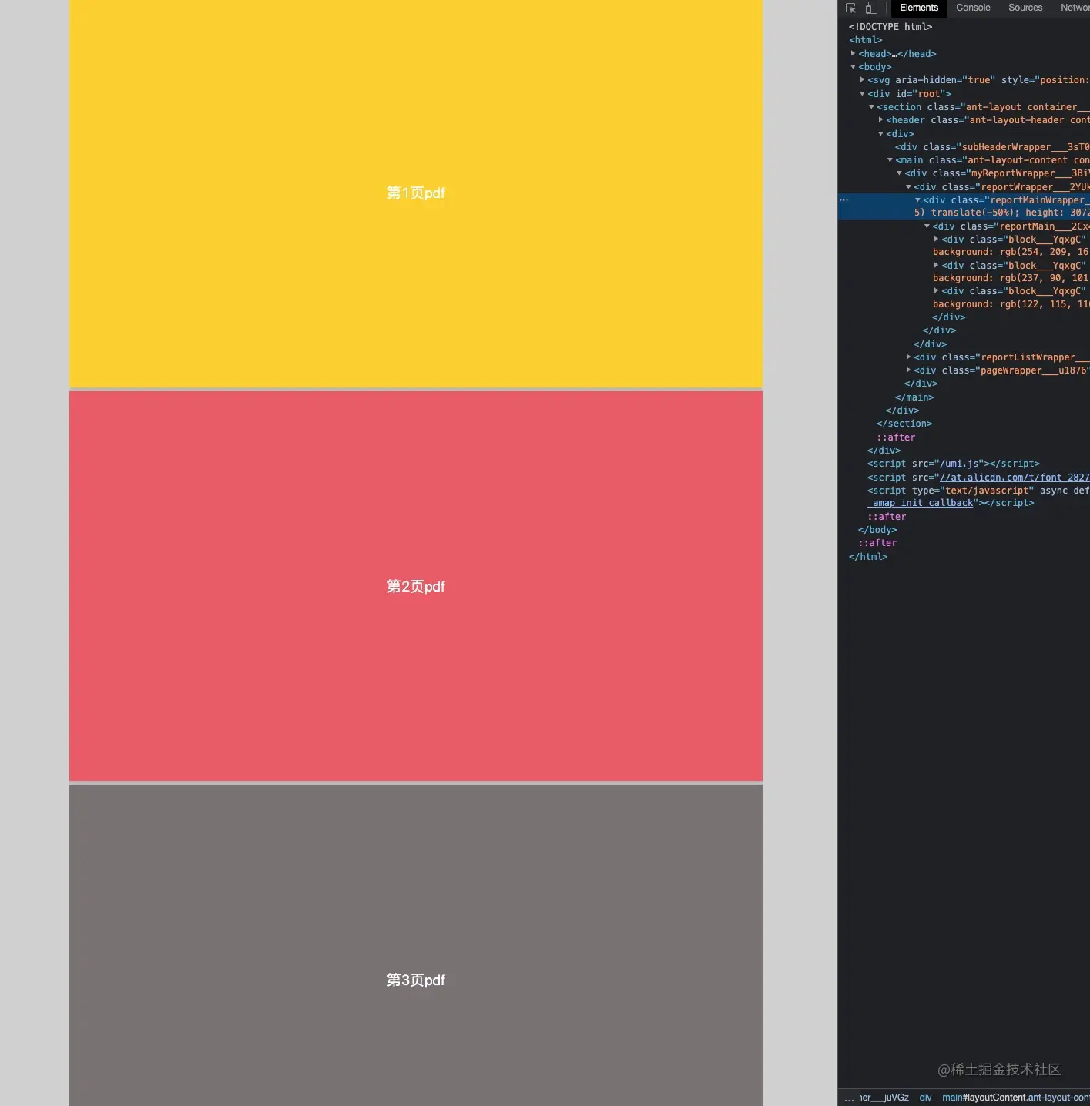Select the closing </html> tag row
This screenshot has height=1106, width=1090.
(x=868, y=557)
